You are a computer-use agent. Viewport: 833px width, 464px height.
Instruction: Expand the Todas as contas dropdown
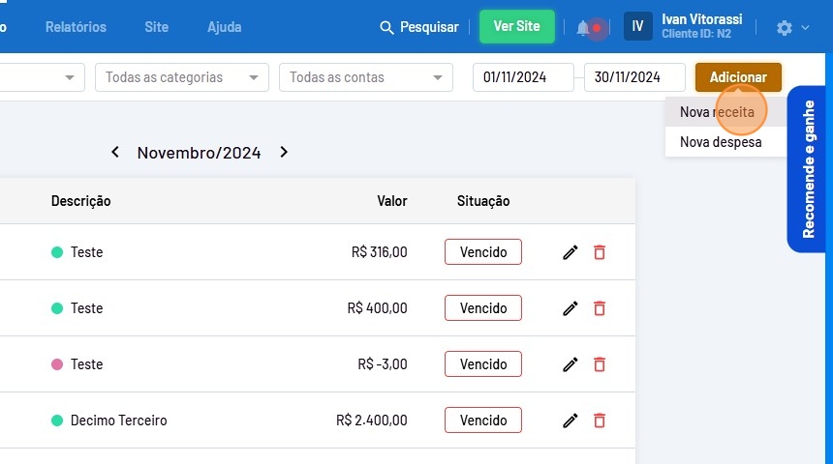[366, 77]
